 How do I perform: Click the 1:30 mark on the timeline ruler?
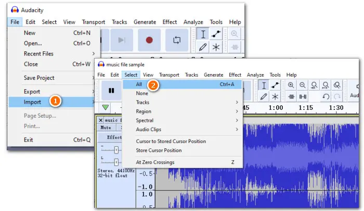click(x=336, y=108)
